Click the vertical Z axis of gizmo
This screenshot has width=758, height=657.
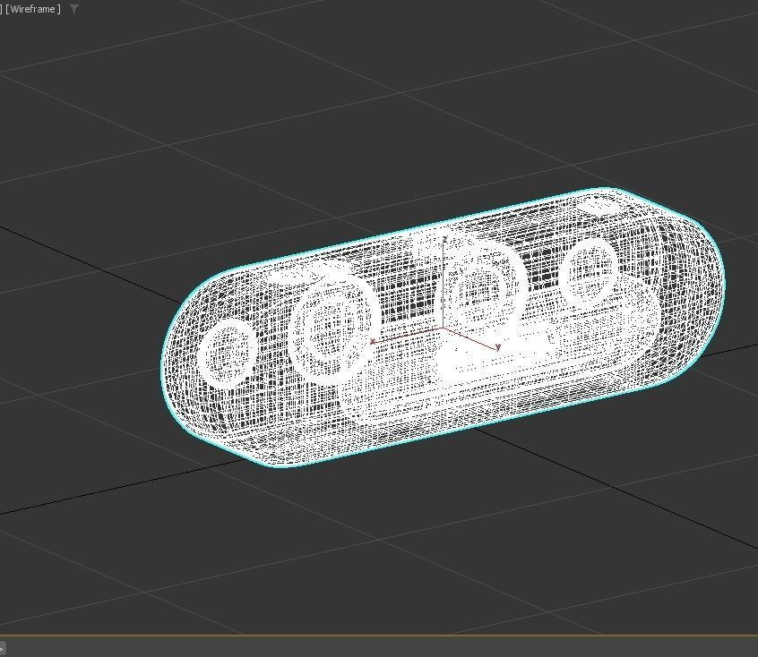[444, 283]
